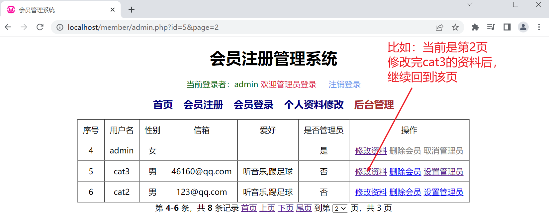This screenshot has height=220, width=549.
Task: Toggle the browser side panel
Action: pyautogui.click(x=507, y=27)
